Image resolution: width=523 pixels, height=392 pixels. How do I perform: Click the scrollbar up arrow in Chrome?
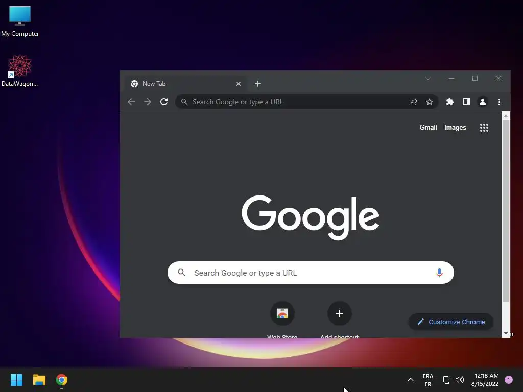click(506, 116)
